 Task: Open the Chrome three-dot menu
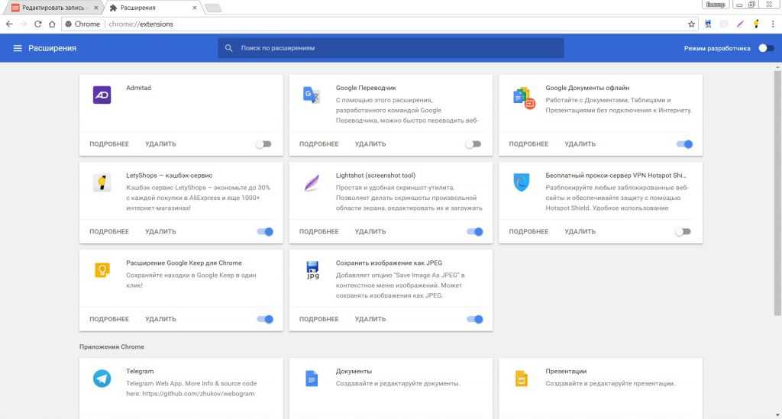pyautogui.click(x=771, y=24)
